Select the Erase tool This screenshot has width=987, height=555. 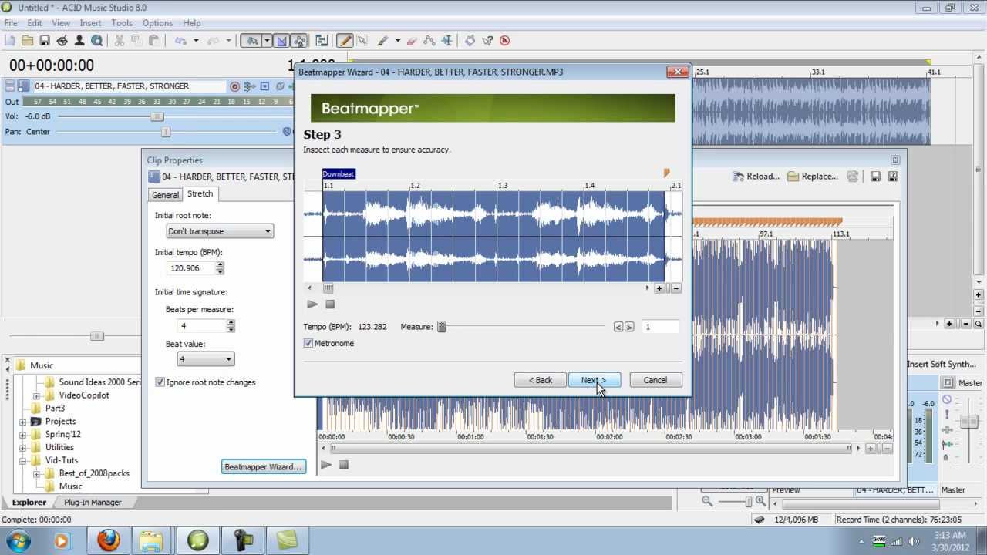(x=411, y=41)
